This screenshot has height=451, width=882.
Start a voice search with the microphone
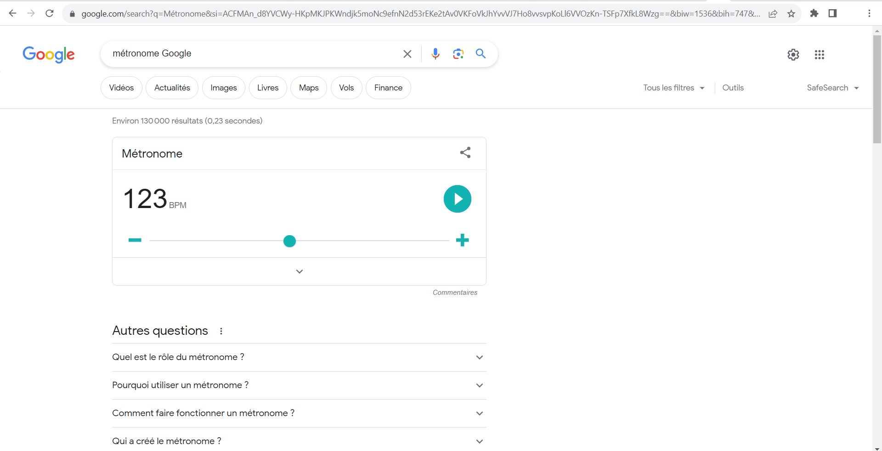pos(435,54)
